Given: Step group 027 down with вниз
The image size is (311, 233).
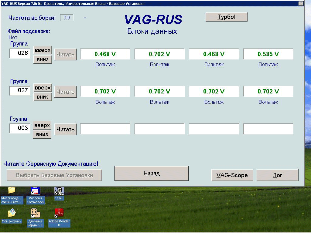Looking at the screenshot, I should [43, 97].
